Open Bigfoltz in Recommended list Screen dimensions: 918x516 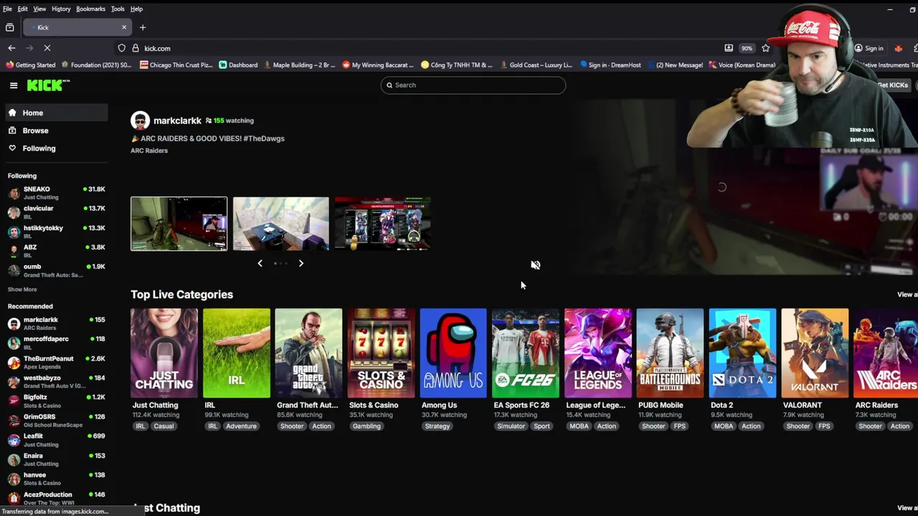click(x=56, y=401)
